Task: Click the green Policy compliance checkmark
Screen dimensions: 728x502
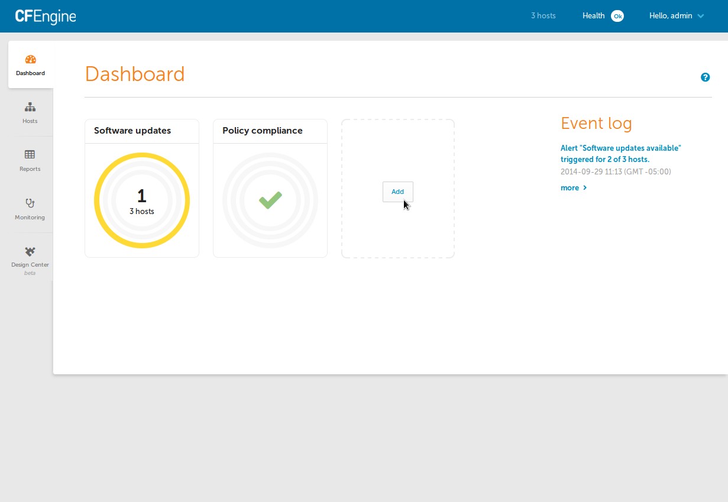Action: [x=270, y=200]
